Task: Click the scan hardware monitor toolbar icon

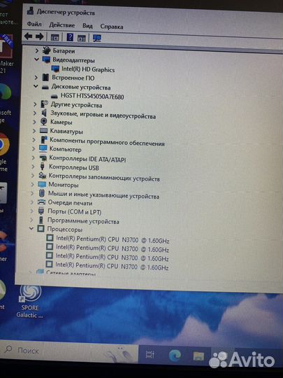Action: click(x=96, y=38)
